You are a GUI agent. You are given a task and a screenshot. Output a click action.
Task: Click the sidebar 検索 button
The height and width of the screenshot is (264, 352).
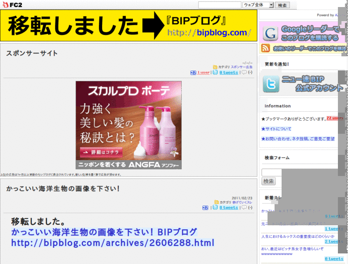[268, 181]
